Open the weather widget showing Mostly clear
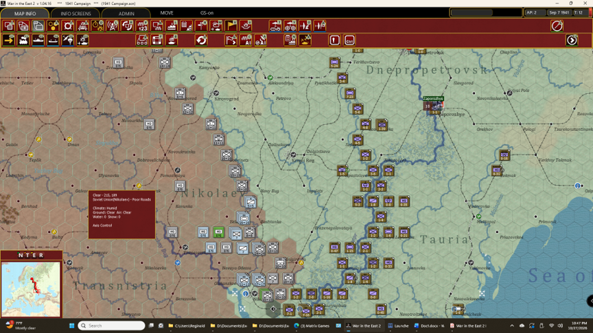The height and width of the screenshot is (333, 593). click(x=22, y=325)
